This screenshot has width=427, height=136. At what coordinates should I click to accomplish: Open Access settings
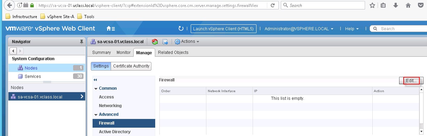[x=106, y=97]
